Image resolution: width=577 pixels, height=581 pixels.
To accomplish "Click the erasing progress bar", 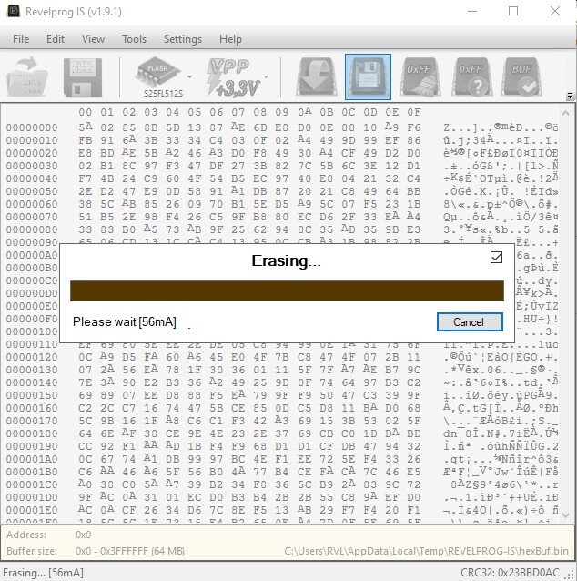I will [x=287, y=290].
